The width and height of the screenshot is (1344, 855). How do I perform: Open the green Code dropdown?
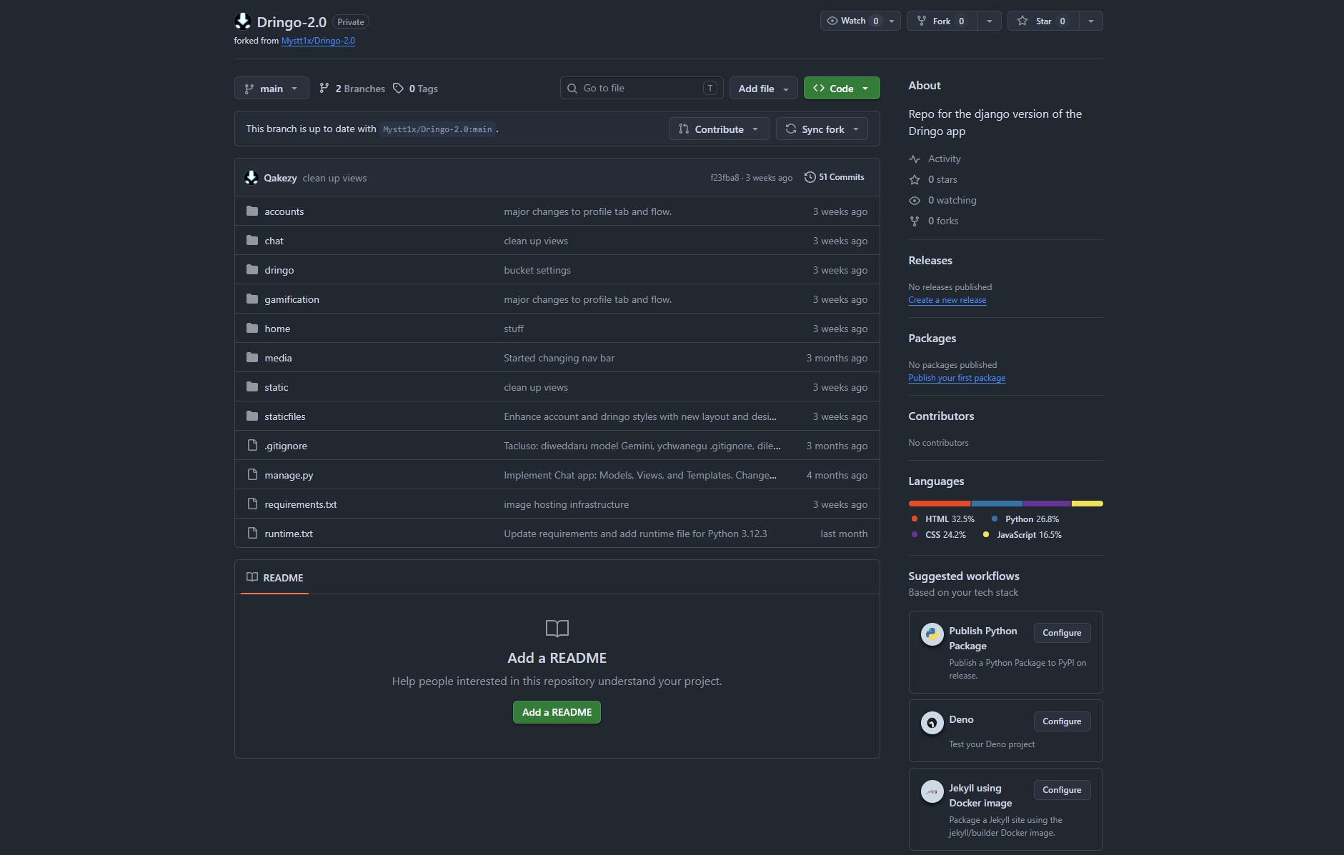842,89
